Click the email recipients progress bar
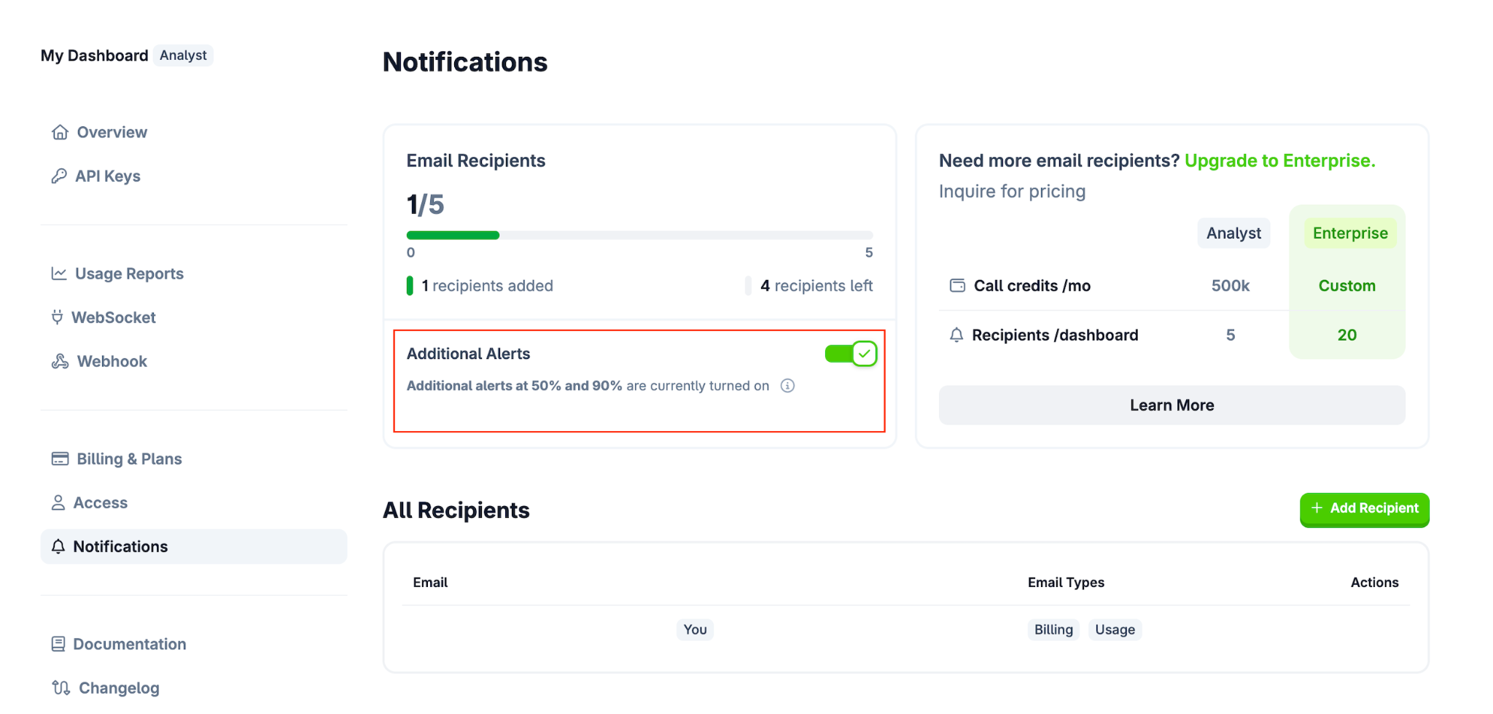1493x714 pixels. (639, 235)
